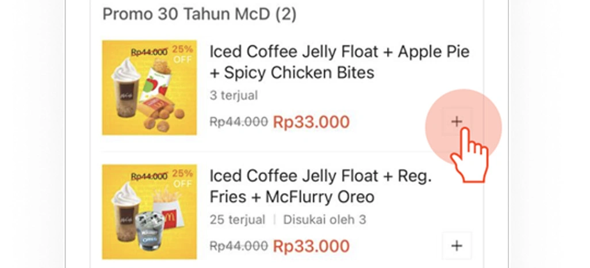This screenshot has height=268, width=590.
Task: Tap the 25% OFF badge on Apple Pie combo
Action: (182, 53)
